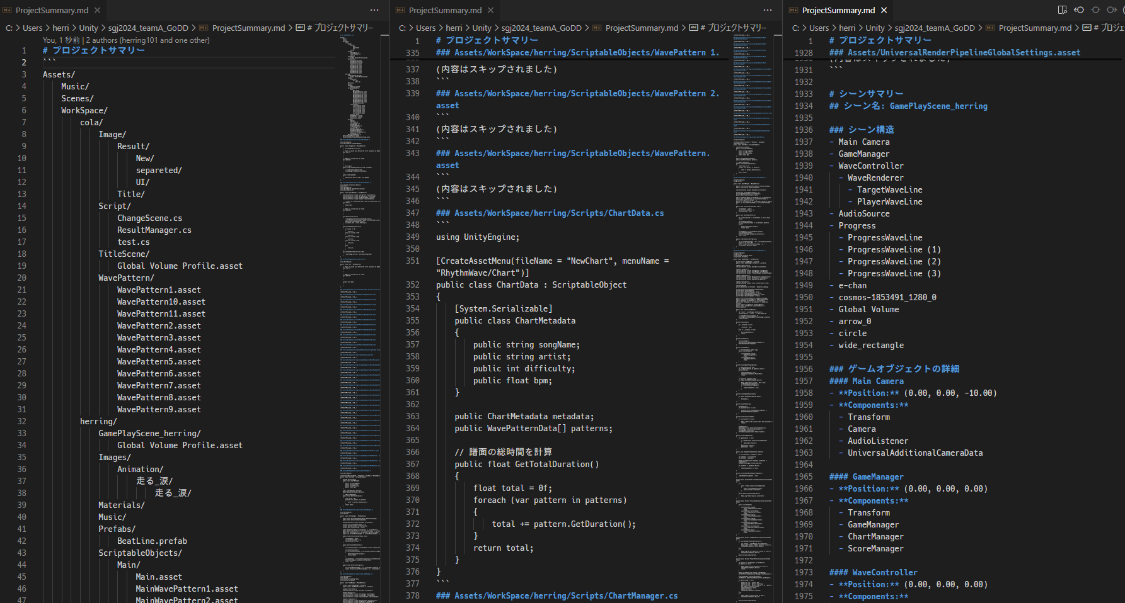The image size is (1125, 603).
Task: Click on 'TargetWaveLine' list item
Action: [889, 189]
